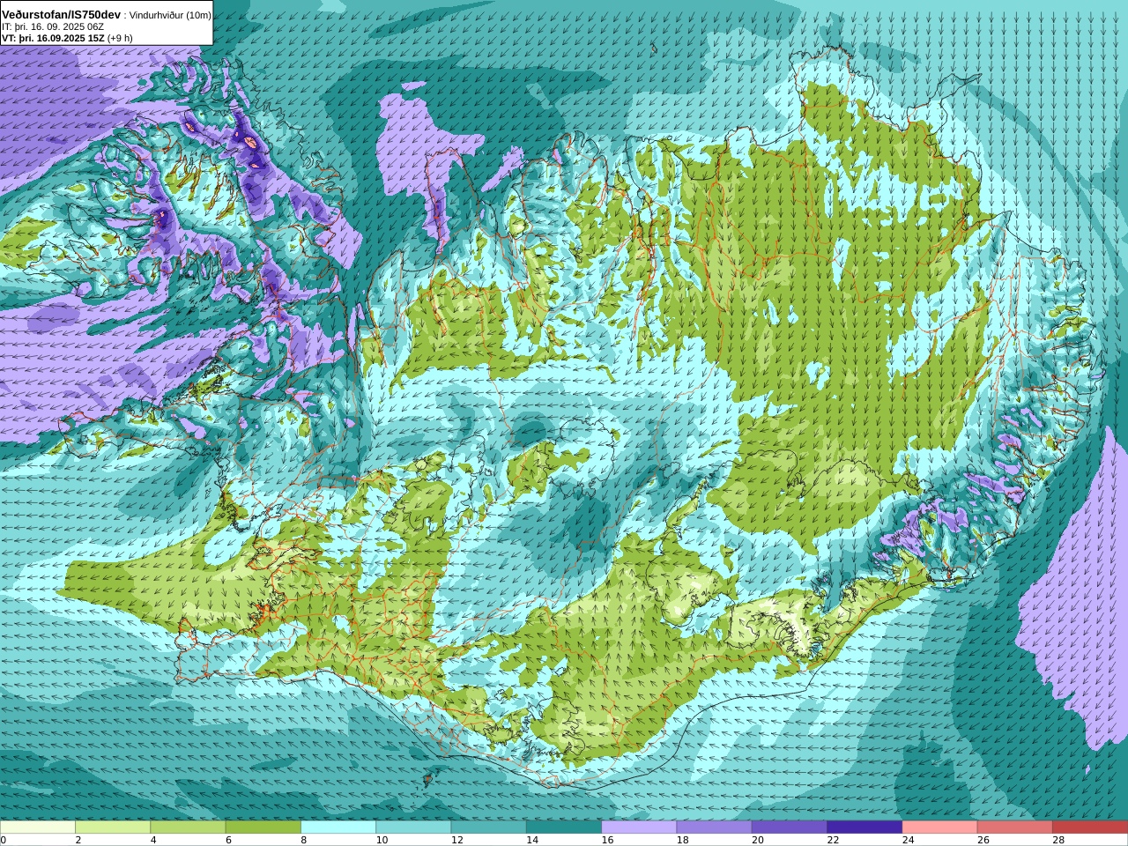
Task: Click the legend value label 16
Action: pyautogui.click(x=607, y=840)
